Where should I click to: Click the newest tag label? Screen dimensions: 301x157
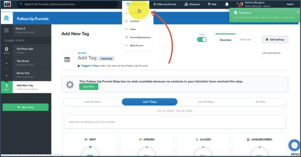point(106,59)
